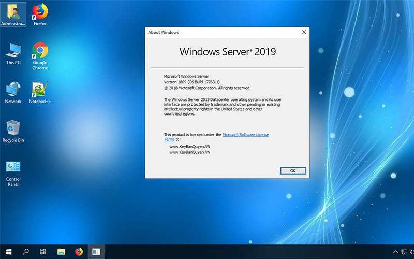Show hidden system tray icons

point(395,252)
